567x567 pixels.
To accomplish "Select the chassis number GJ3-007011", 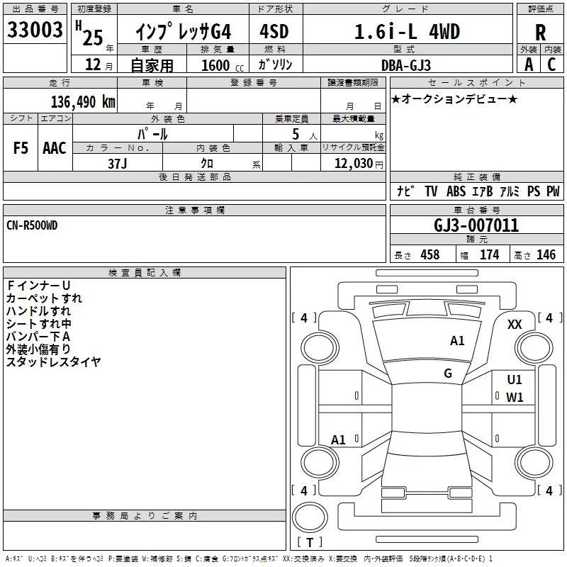I will [x=476, y=225].
